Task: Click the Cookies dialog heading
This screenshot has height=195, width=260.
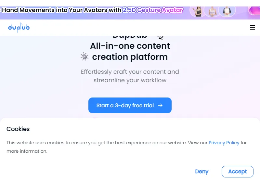Action: click(18, 129)
